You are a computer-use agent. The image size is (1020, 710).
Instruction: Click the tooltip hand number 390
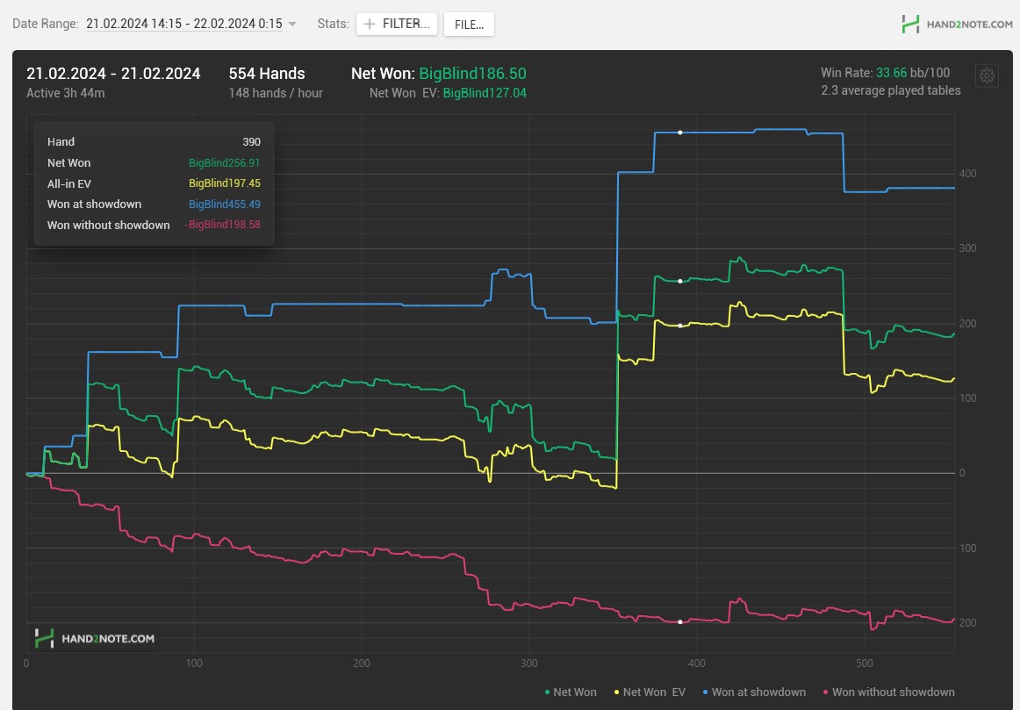(252, 142)
